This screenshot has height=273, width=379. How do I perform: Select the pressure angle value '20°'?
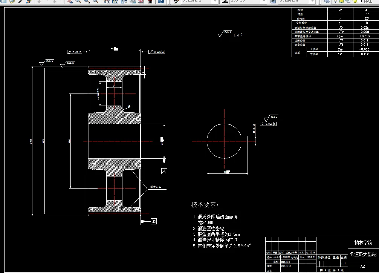click(367, 18)
